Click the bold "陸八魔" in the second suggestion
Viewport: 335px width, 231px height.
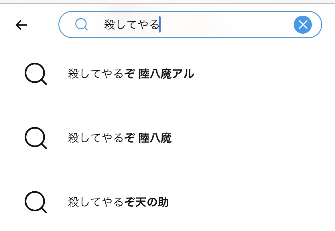155,138
